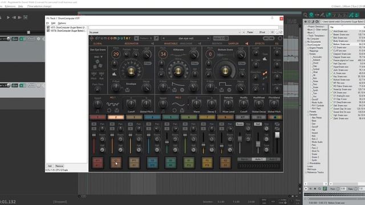Open the No preset dropdown
Screen dimensions: 365x205
tap(165, 32)
